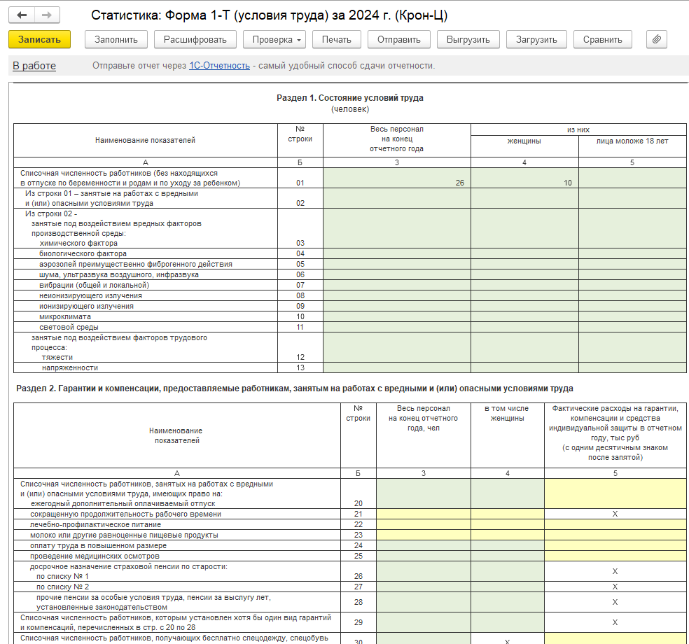Expand the Проверка dropdown menu

pos(274,39)
